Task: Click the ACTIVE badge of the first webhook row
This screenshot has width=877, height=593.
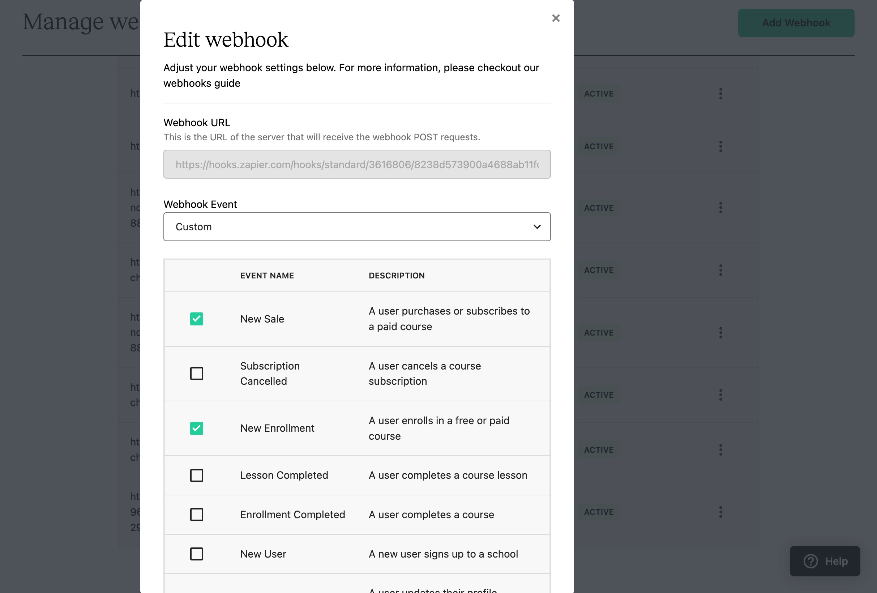Action: pyautogui.click(x=598, y=94)
